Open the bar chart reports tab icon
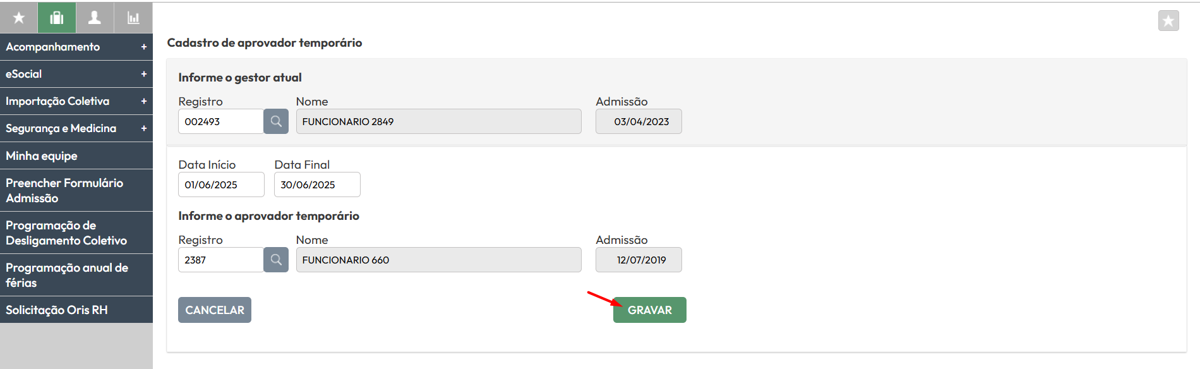 [x=133, y=18]
